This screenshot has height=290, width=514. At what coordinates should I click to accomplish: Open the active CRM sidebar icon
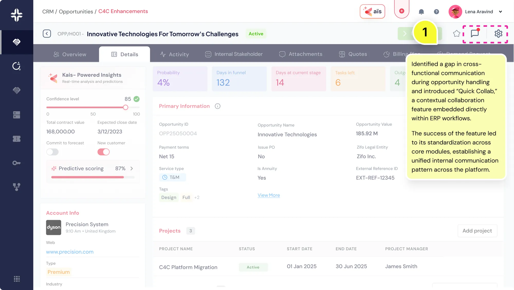click(17, 42)
